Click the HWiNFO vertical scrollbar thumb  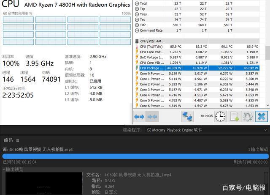(x=268, y=53)
